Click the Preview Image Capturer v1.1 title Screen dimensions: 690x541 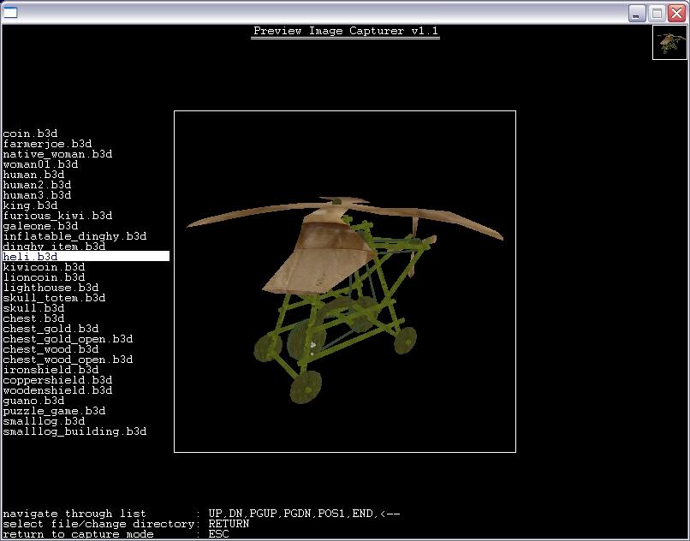click(x=346, y=32)
